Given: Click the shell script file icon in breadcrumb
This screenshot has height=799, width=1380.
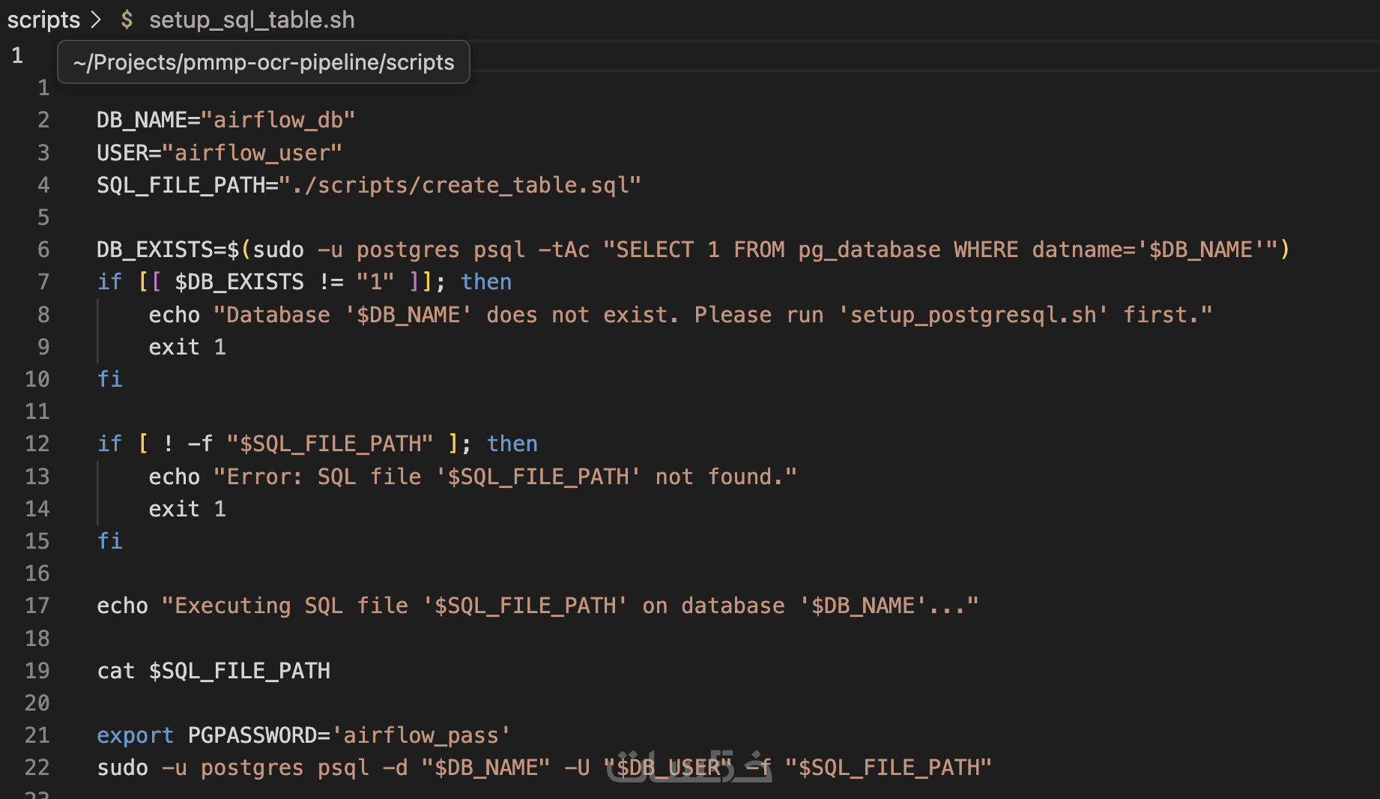Looking at the screenshot, I should pyautogui.click(x=127, y=19).
